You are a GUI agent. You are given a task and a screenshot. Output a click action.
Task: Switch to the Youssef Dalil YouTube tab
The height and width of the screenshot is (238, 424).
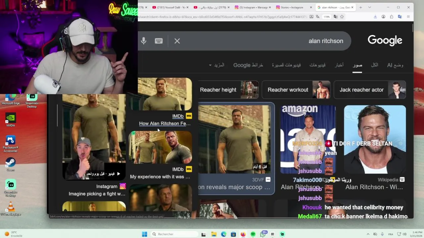171,7
